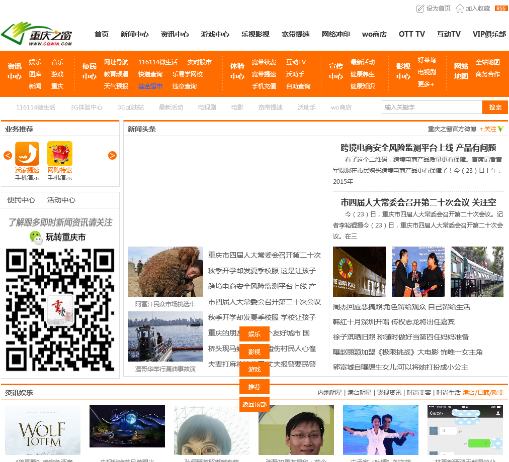
Task: Click the WeChat icon beside 玩转重庆市
Action: tap(36, 238)
